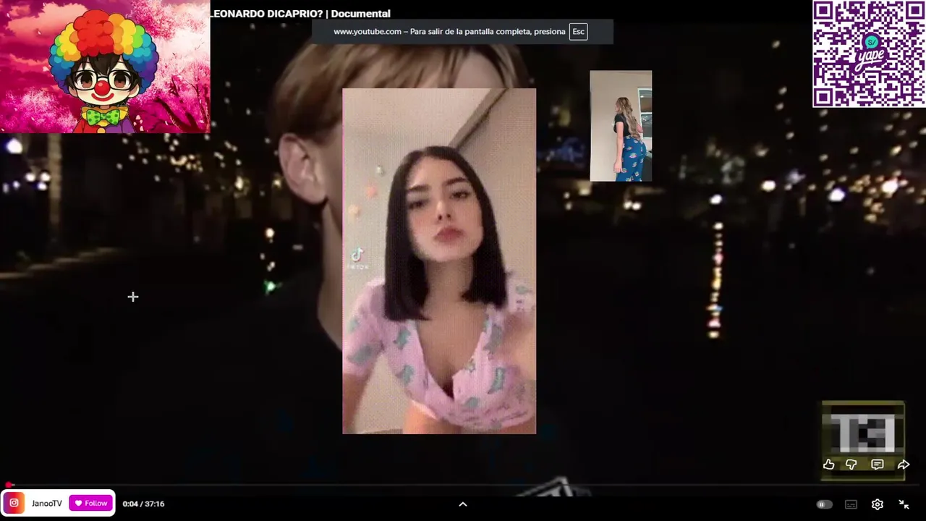Click the thumbs down dislike icon
926x521 pixels.
851,465
